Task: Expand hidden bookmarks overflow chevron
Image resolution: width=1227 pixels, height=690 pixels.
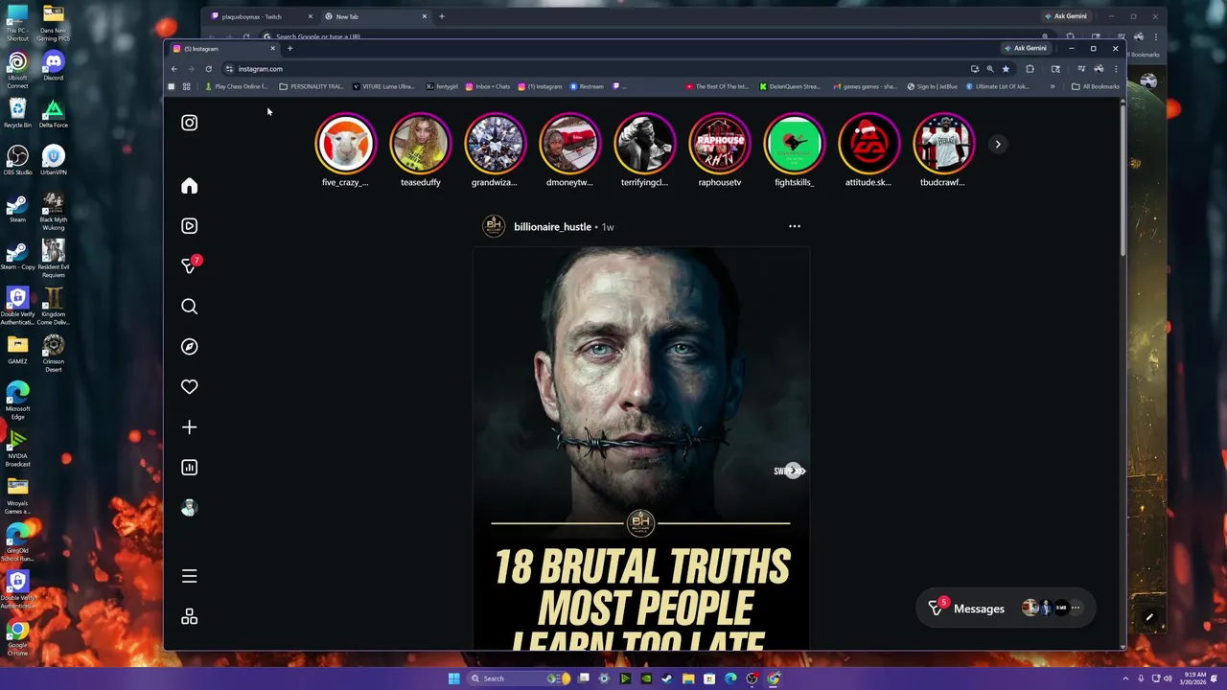Action: point(1052,86)
